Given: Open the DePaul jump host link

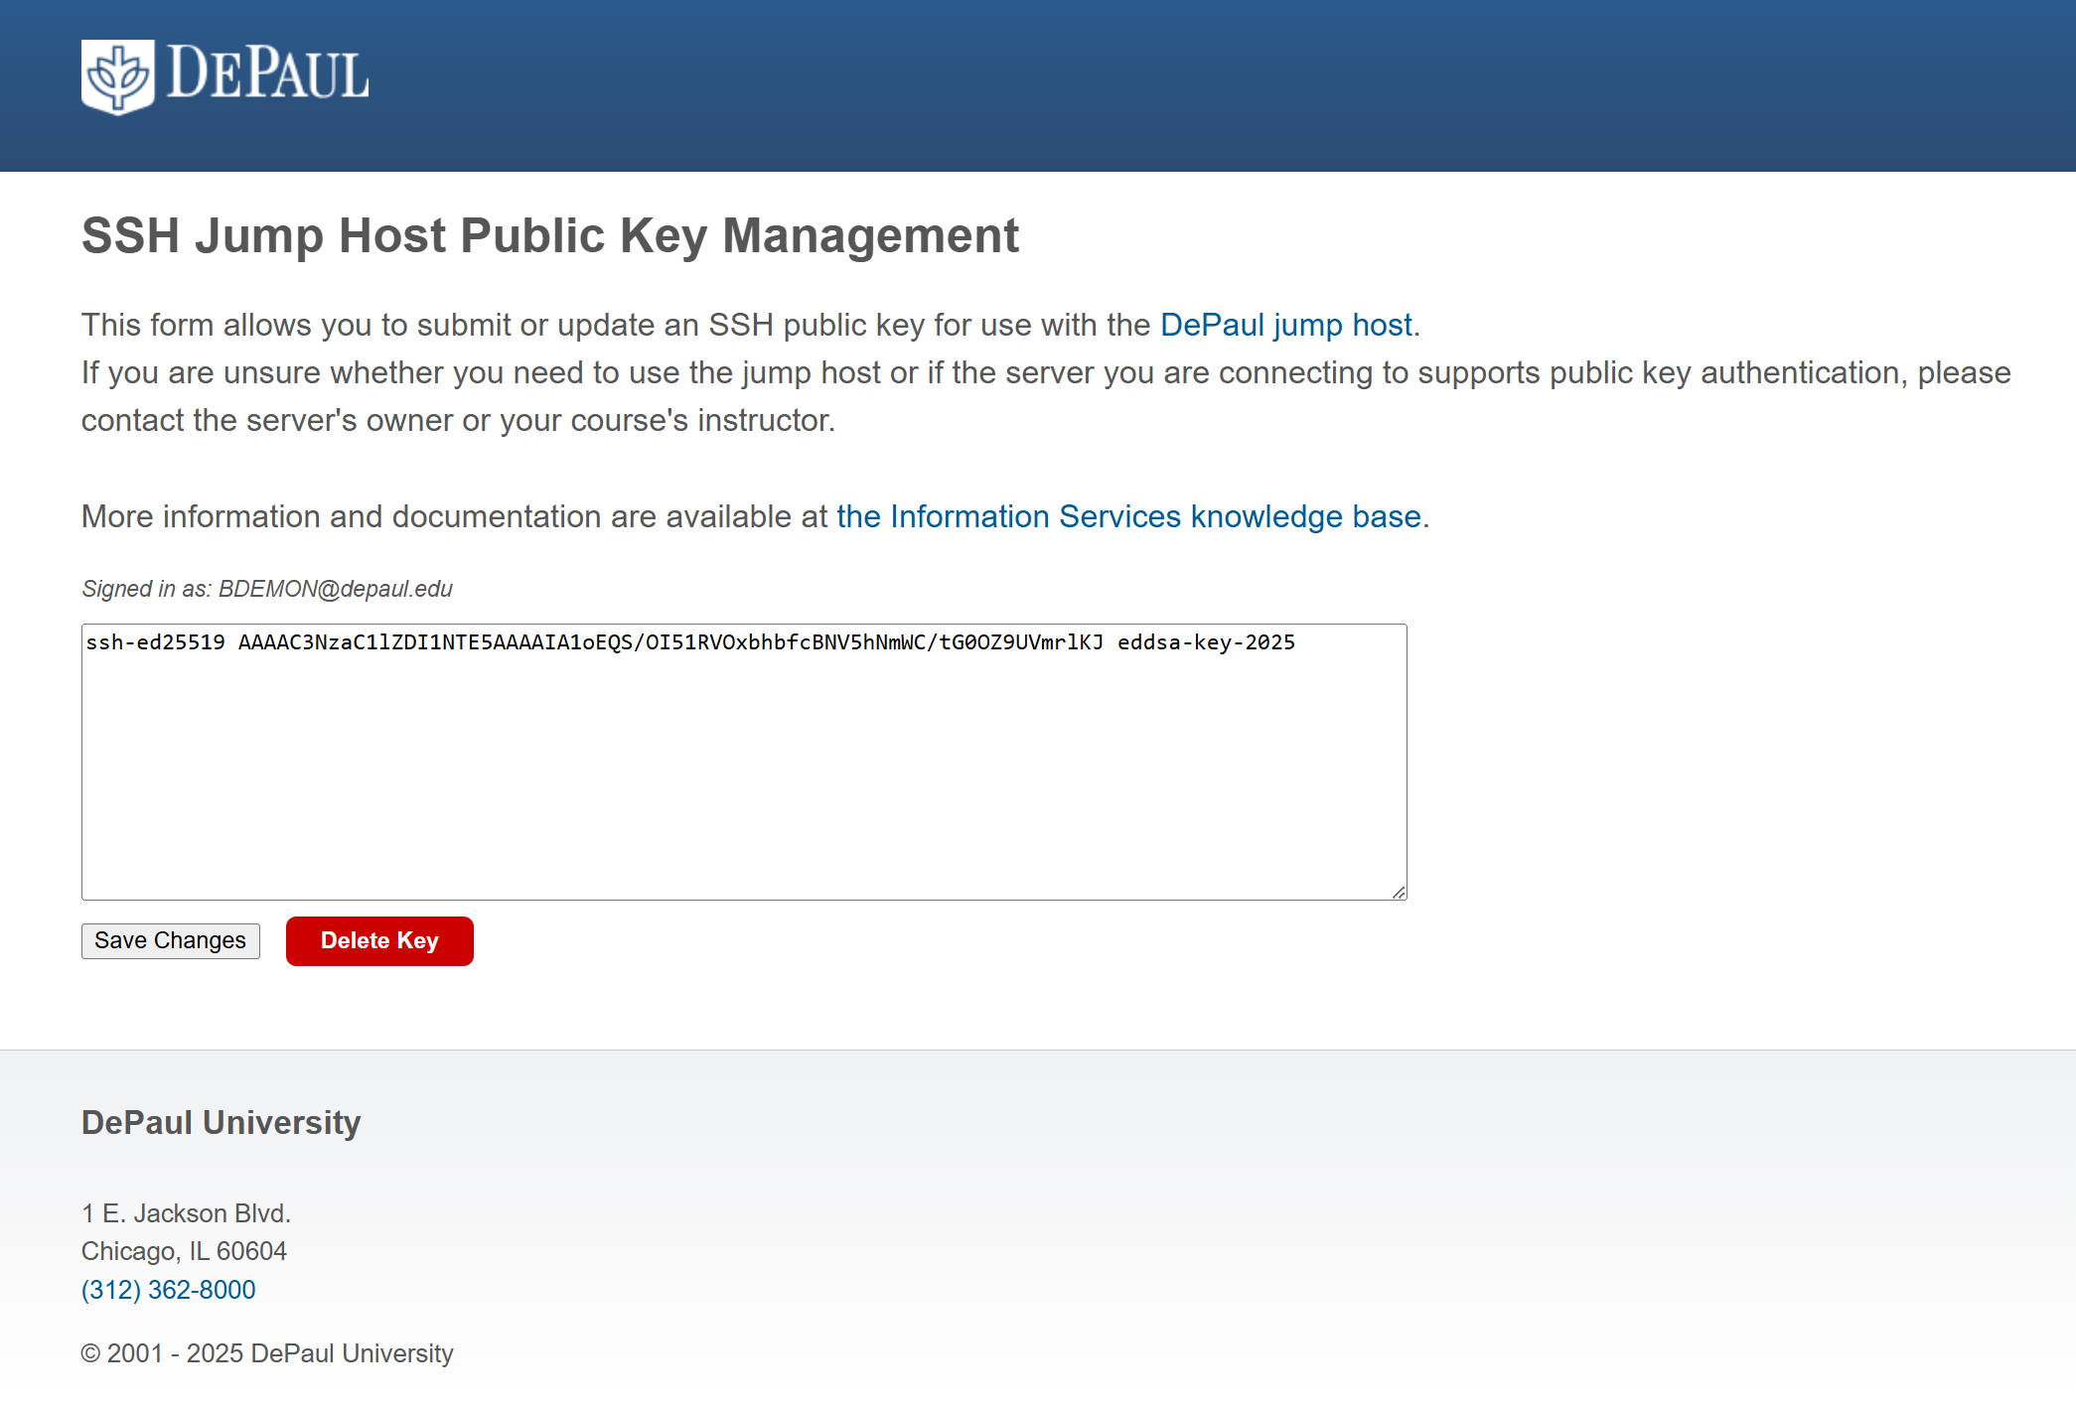Looking at the screenshot, I should (1285, 325).
